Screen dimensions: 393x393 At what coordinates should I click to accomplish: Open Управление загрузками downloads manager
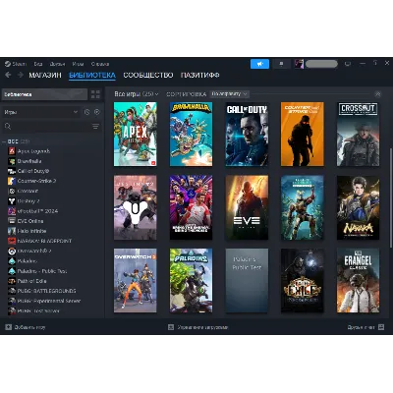click(x=197, y=327)
